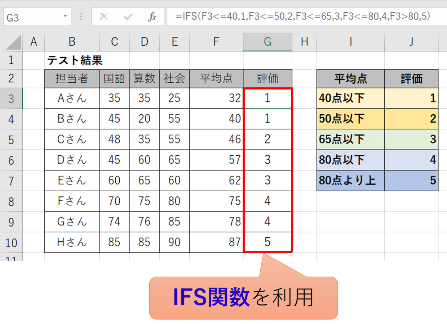Select column B header
Image resolution: width=447 pixels, height=324 pixels.
[x=72, y=42]
